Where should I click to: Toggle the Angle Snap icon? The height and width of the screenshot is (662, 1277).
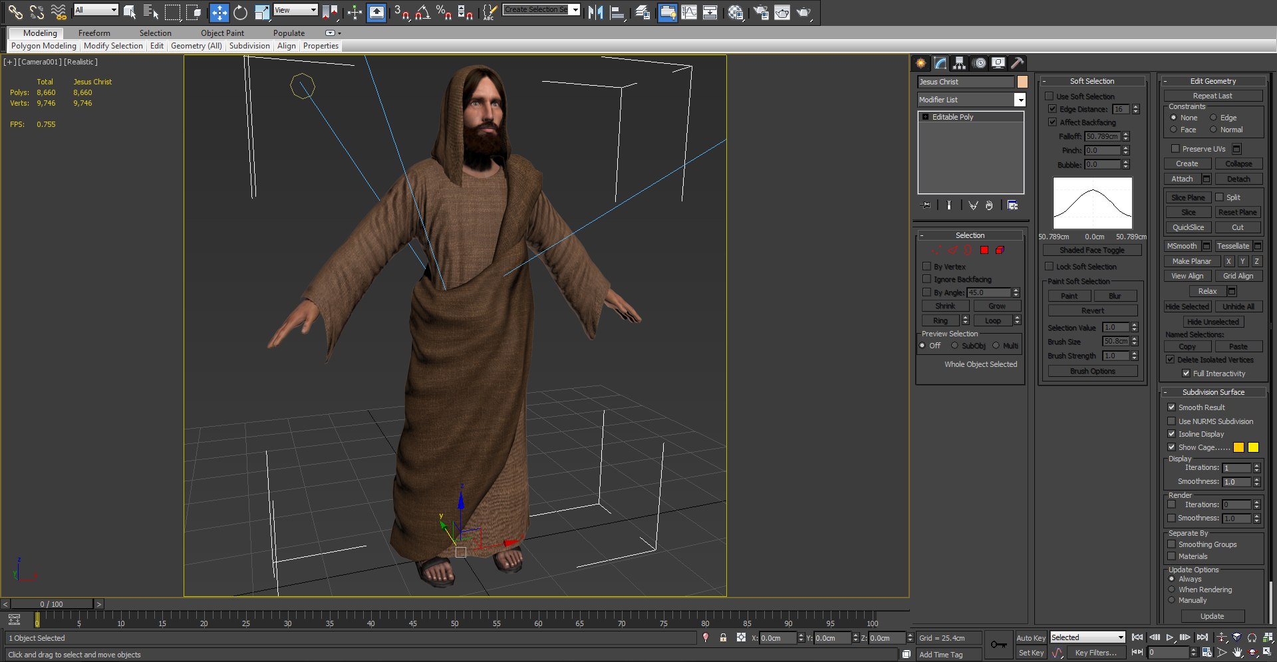422,12
